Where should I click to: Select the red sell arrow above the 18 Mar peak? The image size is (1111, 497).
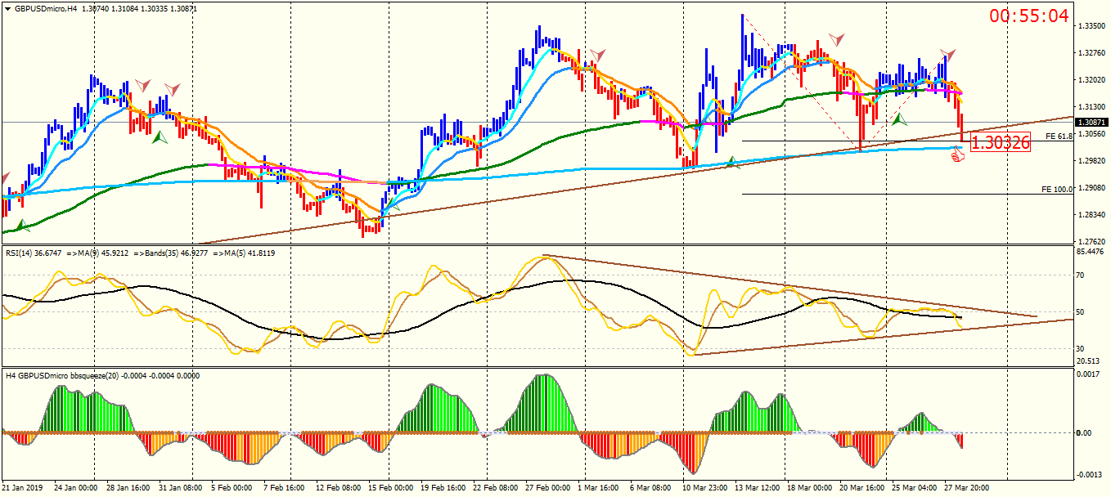click(836, 39)
